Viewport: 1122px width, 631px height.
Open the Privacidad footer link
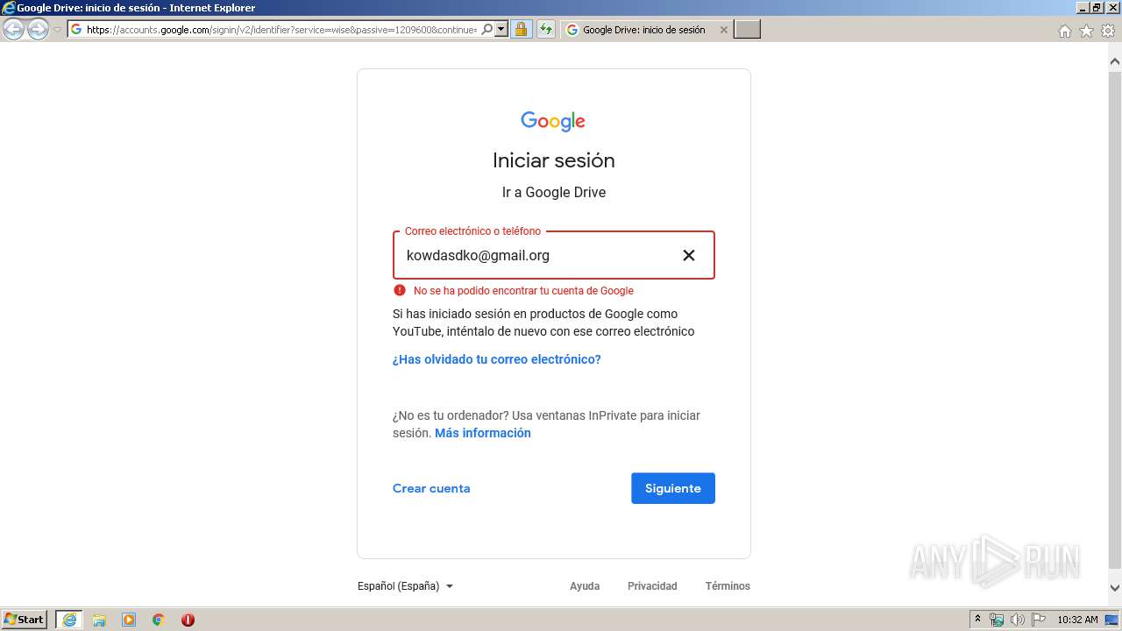click(652, 586)
